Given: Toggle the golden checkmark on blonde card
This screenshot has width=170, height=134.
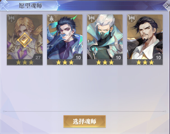Looking at the screenshot, I should [x=25, y=40].
